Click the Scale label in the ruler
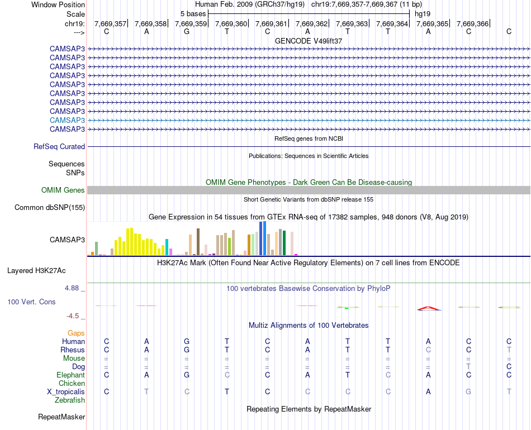Viewport: 531px width, 430px height. [x=75, y=14]
